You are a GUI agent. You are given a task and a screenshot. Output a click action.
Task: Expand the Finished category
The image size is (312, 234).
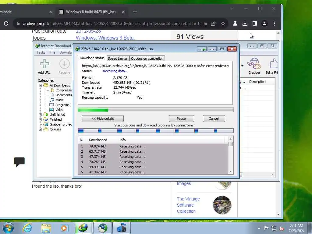pyautogui.click(x=41, y=119)
